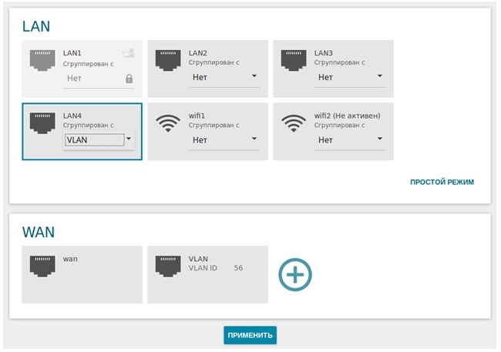The height and width of the screenshot is (352, 501).
Task: Click the wan ethernet port icon
Action: [x=43, y=265]
